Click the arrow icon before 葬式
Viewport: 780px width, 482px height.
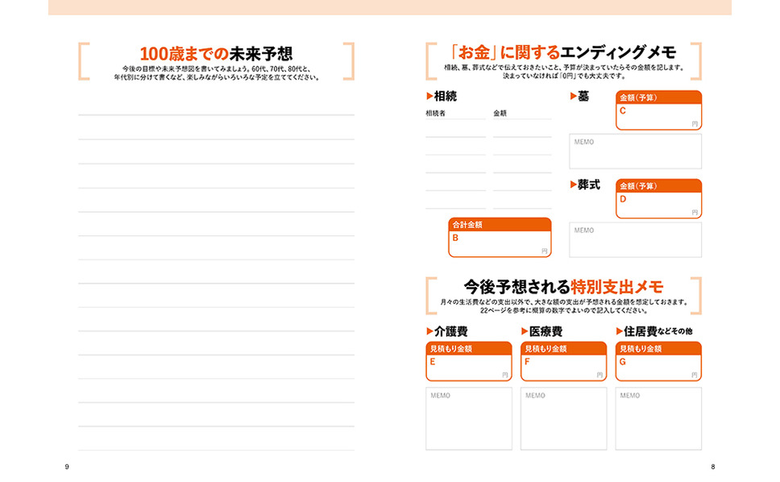coord(573,185)
